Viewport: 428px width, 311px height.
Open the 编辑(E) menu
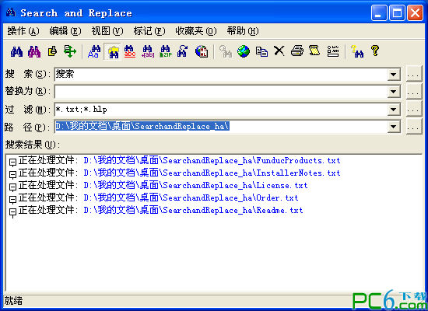click(x=65, y=31)
